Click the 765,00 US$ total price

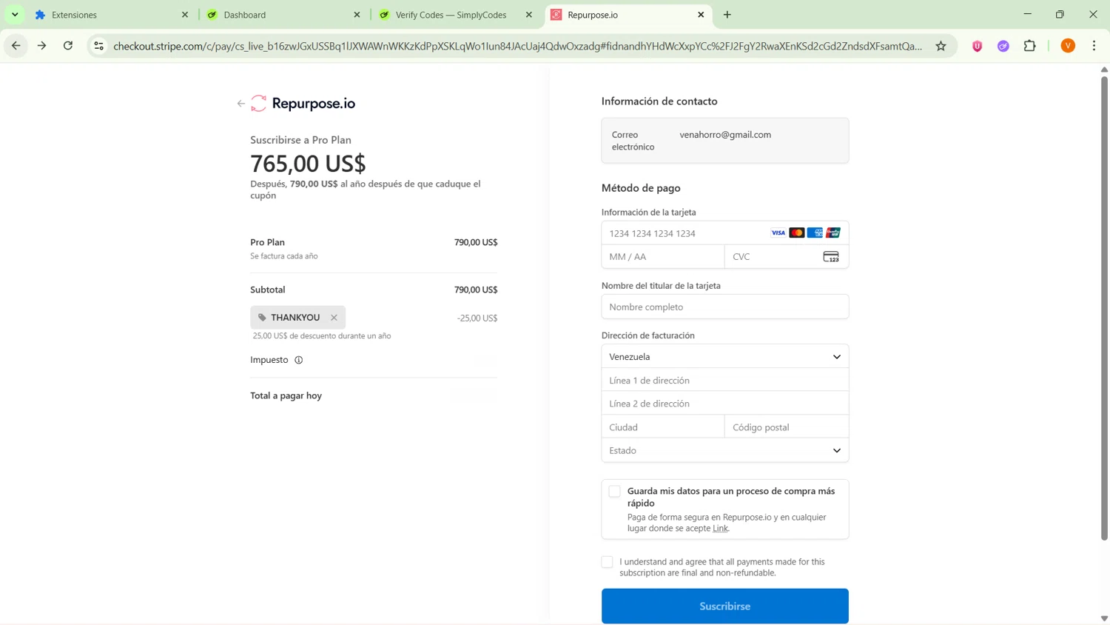(x=308, y=164)
